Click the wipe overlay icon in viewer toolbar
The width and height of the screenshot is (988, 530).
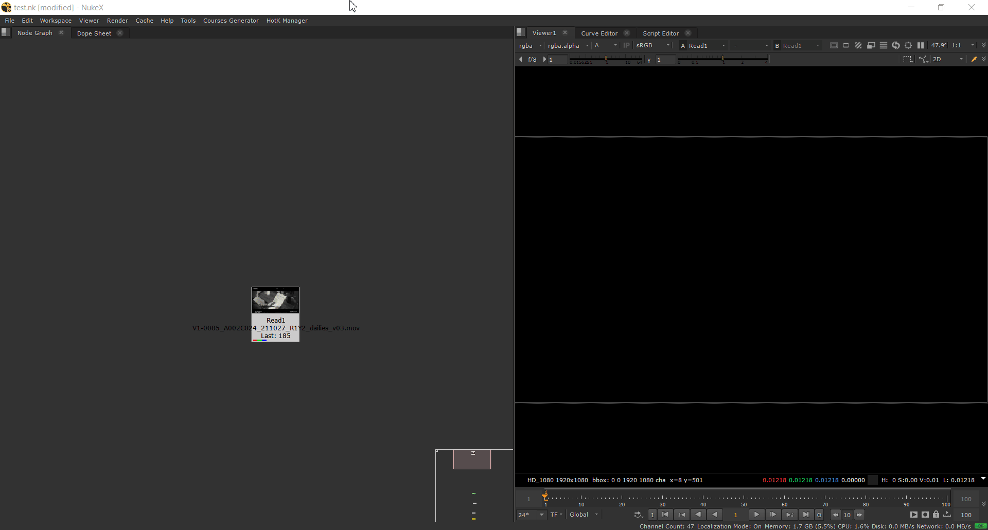coord(871,45)
